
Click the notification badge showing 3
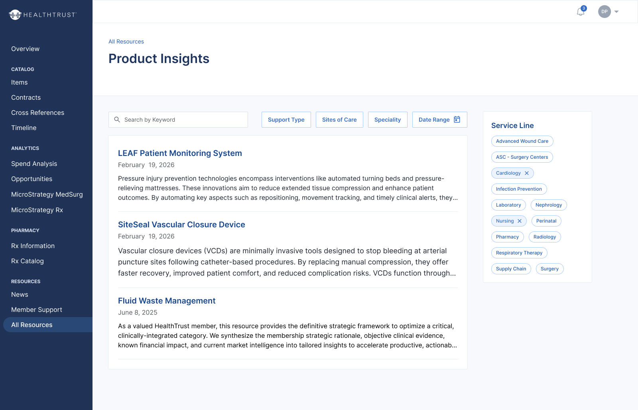[583, 8]
